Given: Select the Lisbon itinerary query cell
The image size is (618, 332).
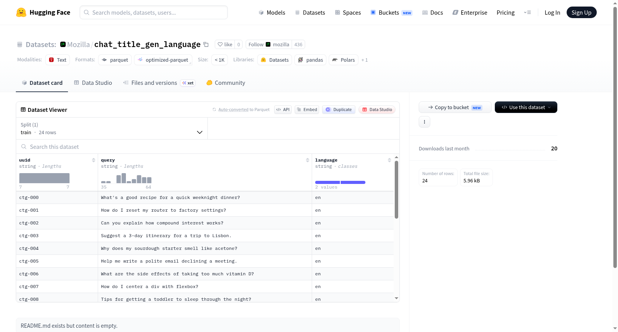Looking at the screenshot, I should point(205,236).
